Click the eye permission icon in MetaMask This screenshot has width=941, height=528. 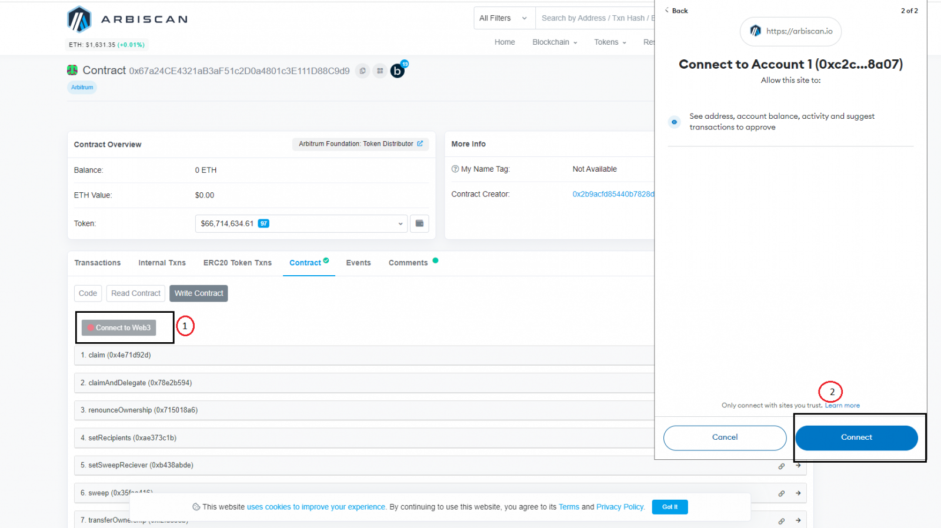(674, 122)
